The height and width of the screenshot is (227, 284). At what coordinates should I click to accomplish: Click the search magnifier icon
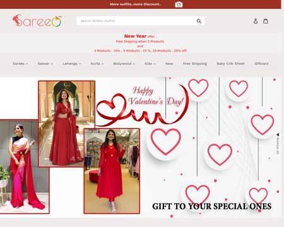199,21
